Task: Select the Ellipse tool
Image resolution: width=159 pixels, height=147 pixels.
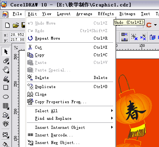Action: pyautogui.click(x=6, y=97)
